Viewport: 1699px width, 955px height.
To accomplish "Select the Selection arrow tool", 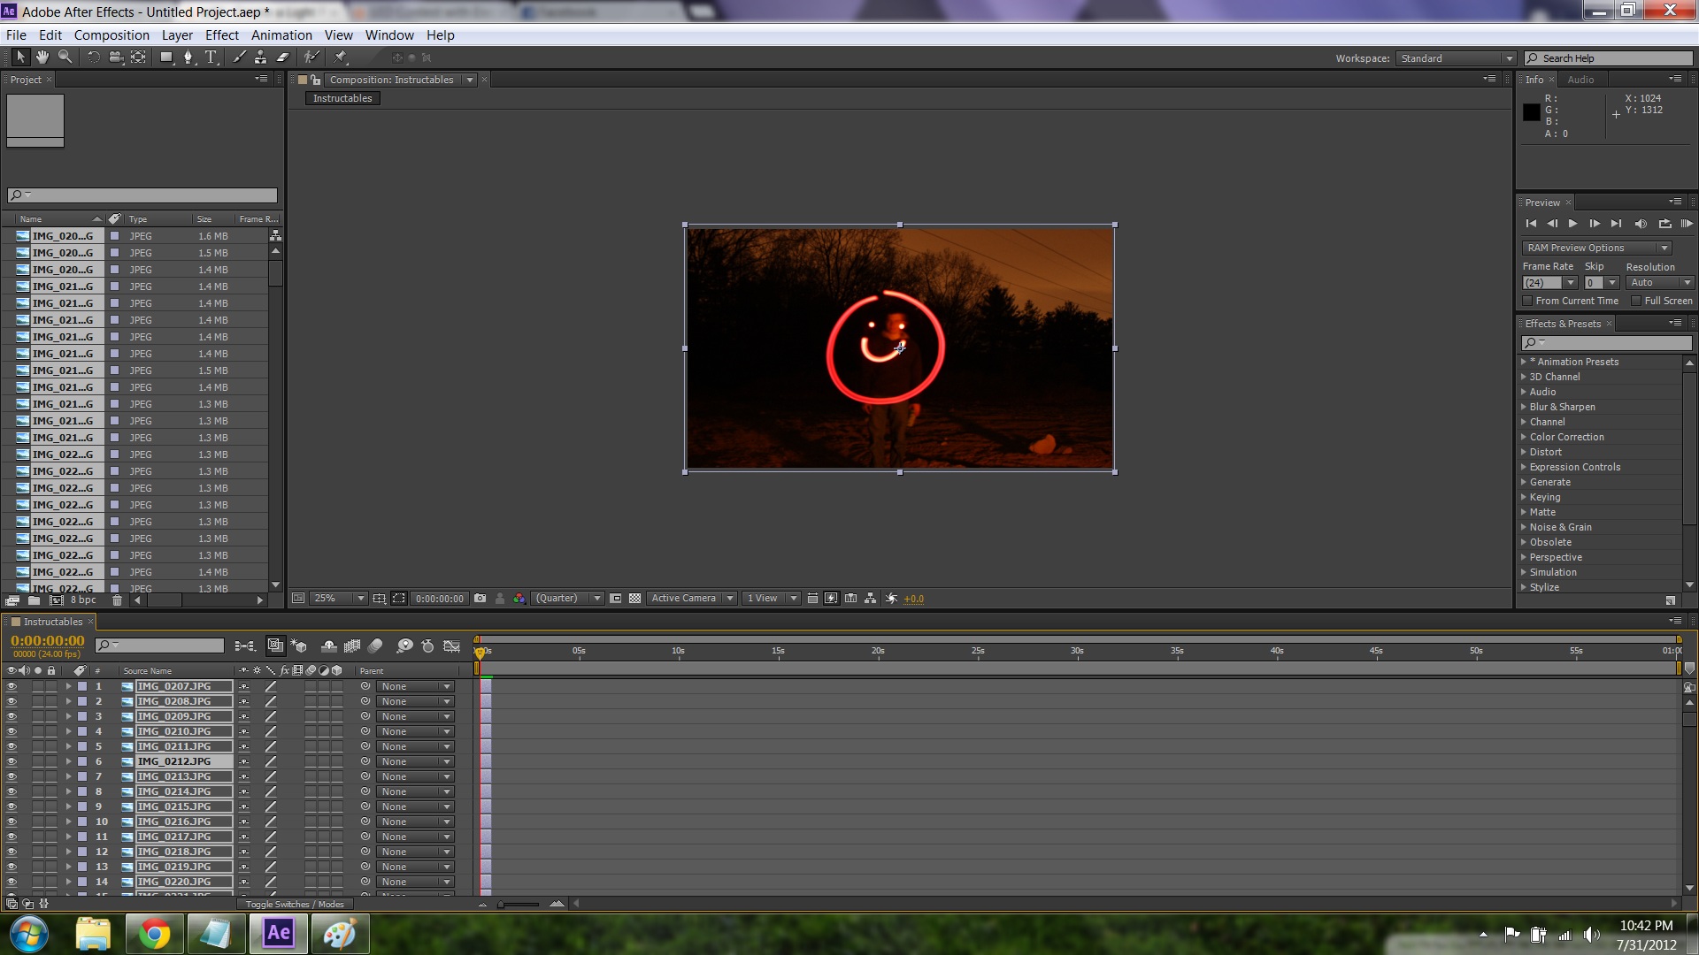I will [20, 57].
